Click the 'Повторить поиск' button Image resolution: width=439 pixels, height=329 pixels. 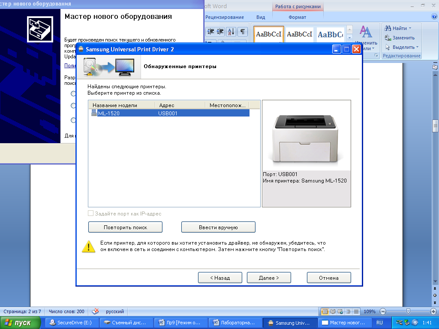[126, 227]
